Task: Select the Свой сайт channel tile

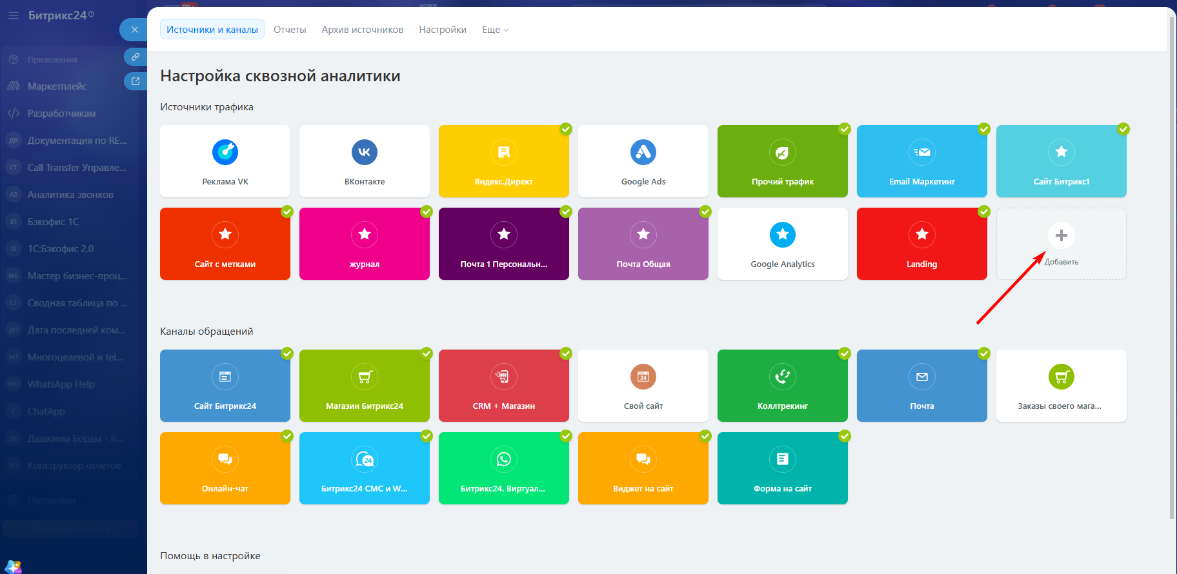Action: 643,386
